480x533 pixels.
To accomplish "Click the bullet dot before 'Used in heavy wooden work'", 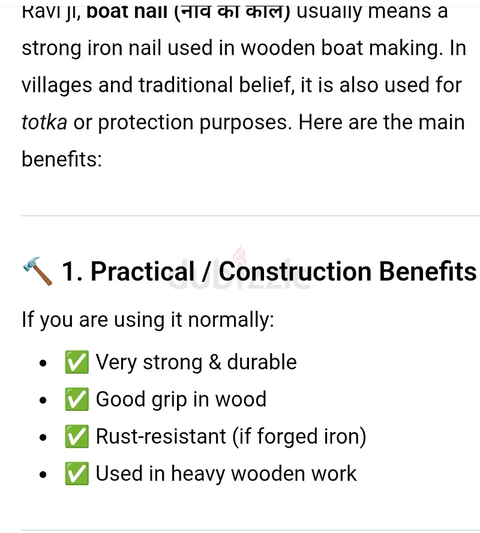I will [43, 475].
